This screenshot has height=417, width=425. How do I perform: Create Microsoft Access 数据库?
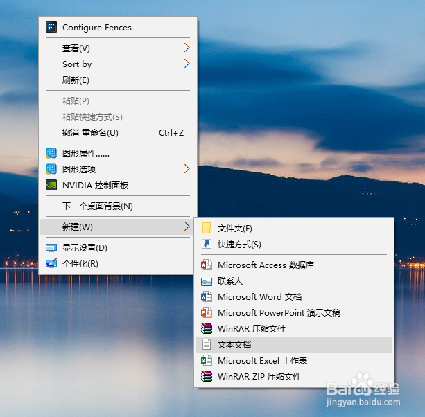pos(294,265)
